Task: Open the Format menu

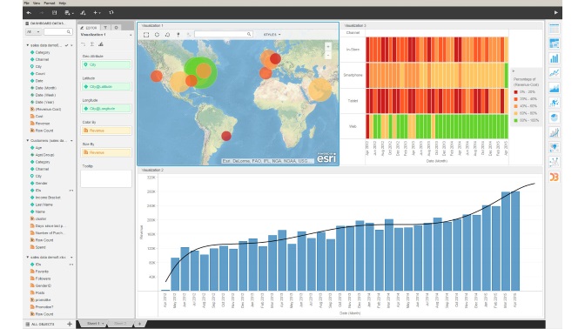Action: (x=50, y=3)
